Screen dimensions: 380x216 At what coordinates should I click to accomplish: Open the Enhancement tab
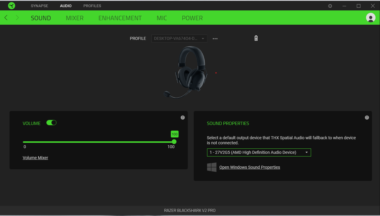120,18
